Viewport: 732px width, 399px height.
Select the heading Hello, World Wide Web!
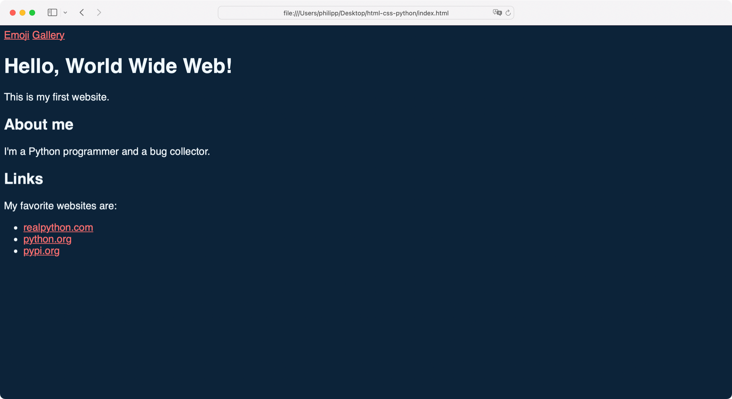pos(117,65)
